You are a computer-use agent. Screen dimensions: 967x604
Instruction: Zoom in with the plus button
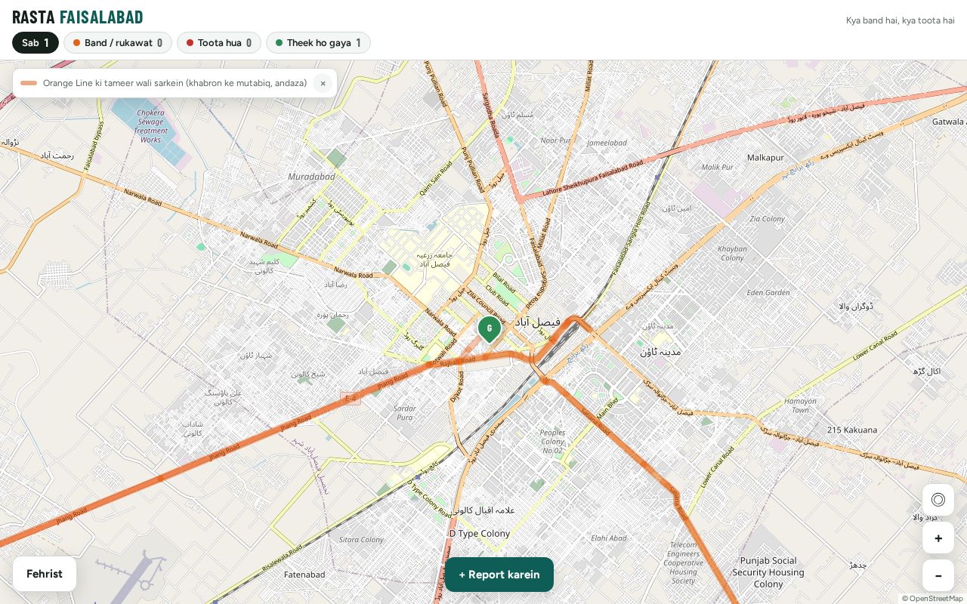click(938, 538)
